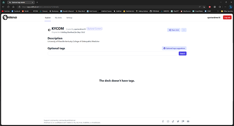Switch to the Explore tab

tap(48, 18)
